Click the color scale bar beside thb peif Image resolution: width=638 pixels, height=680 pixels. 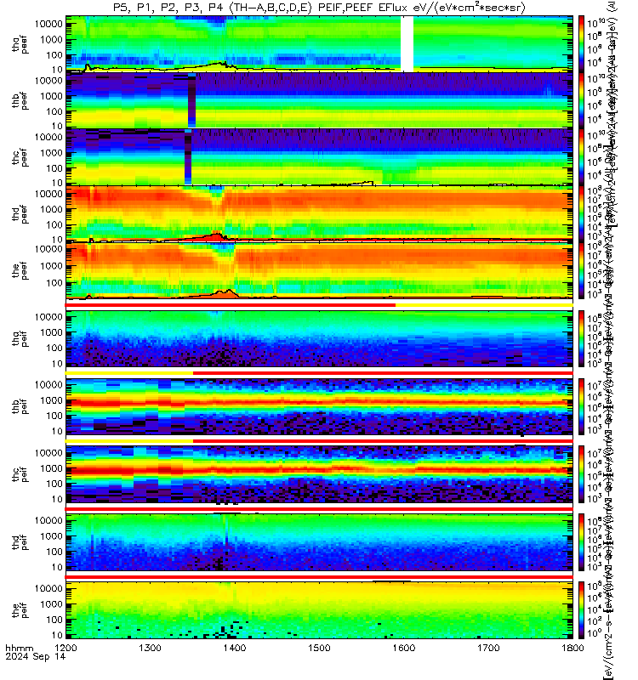click(x=581, y=407)
